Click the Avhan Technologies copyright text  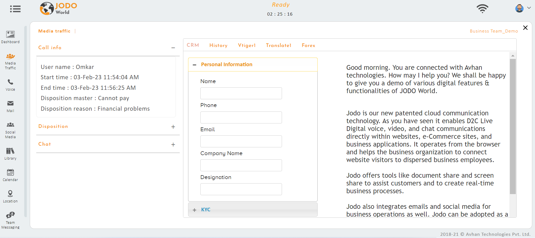(485, 234)
